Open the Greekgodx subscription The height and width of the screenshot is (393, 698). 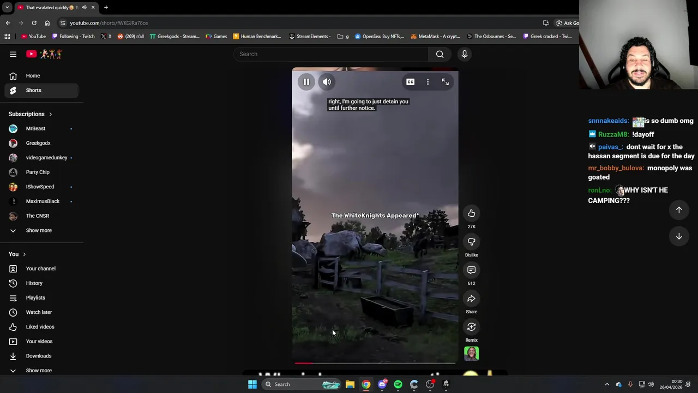(x=41, y=143)
